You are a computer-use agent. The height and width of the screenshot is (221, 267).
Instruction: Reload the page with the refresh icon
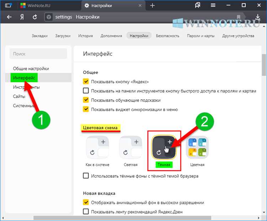point(35,17)
